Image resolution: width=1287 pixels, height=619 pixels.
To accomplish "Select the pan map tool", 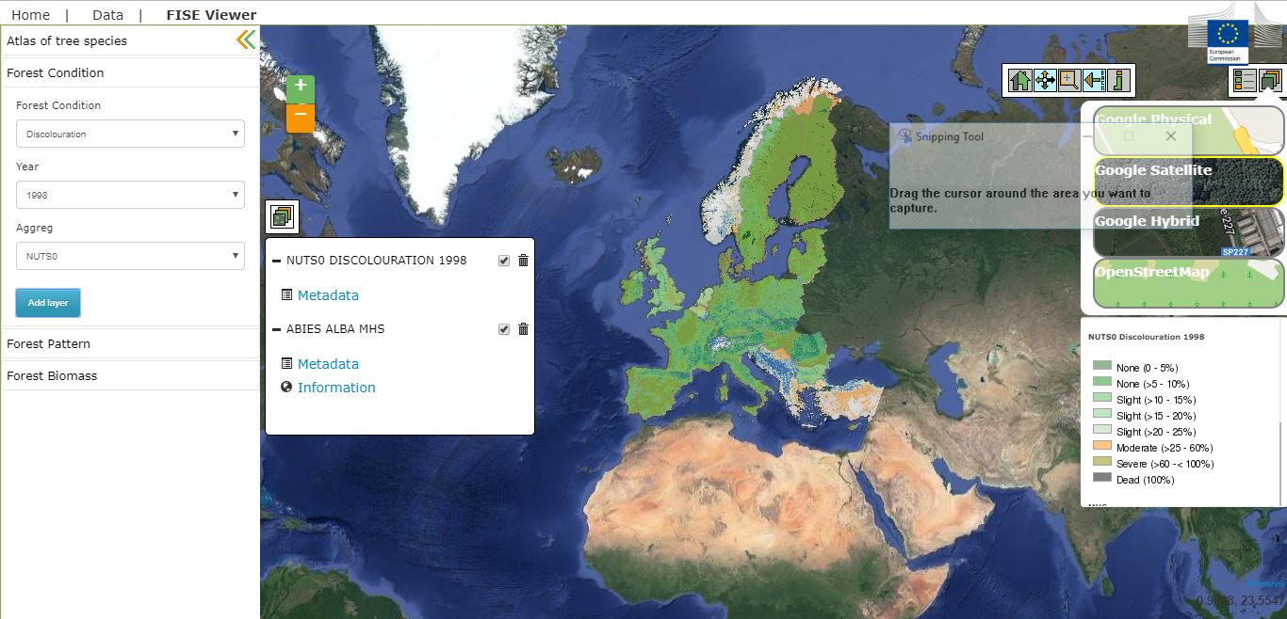I will [x=1045, y=81].
